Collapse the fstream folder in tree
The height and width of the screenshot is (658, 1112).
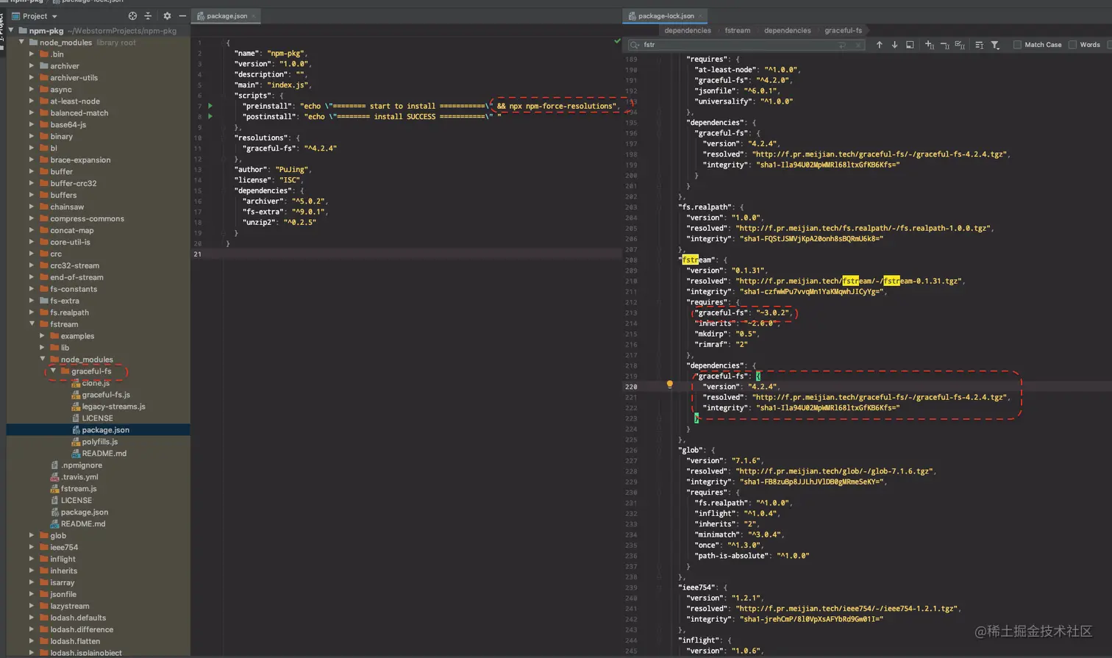click(32, 324)
